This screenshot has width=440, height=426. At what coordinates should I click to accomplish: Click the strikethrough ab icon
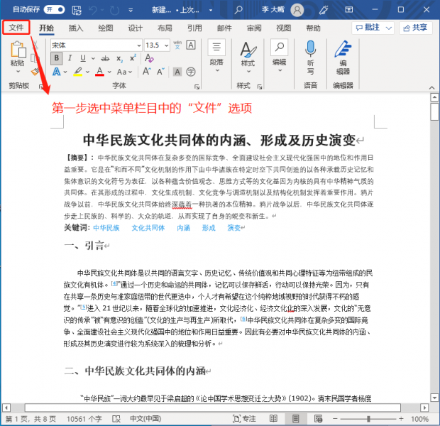click(105, 58)
